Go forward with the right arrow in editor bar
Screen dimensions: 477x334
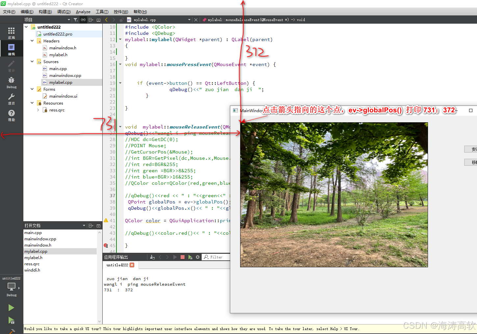(114, 20)
